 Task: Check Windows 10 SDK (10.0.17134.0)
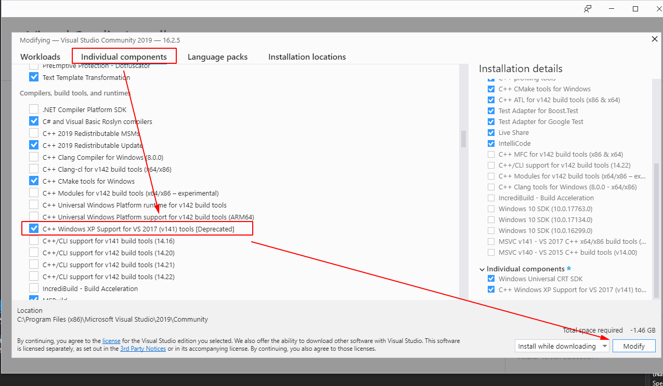(491, 219)
